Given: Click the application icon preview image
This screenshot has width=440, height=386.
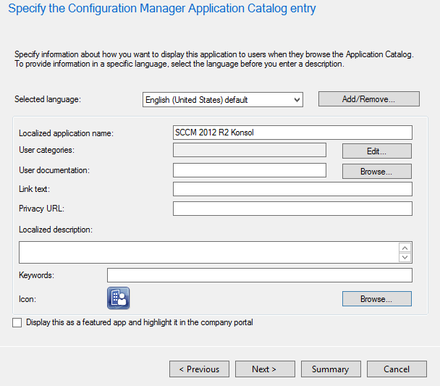Looking at the screenshot, I should tap(119, 298).
